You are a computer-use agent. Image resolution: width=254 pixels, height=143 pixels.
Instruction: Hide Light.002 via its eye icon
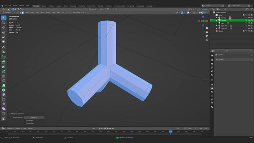pyautogui.click(x=249, y=28)
